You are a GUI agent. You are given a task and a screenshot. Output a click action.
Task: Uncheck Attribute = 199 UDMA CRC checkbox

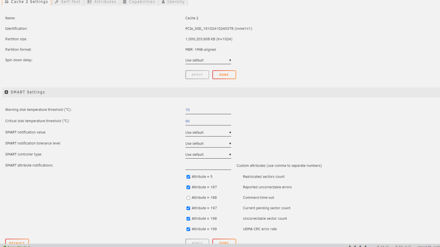(188, 229)
